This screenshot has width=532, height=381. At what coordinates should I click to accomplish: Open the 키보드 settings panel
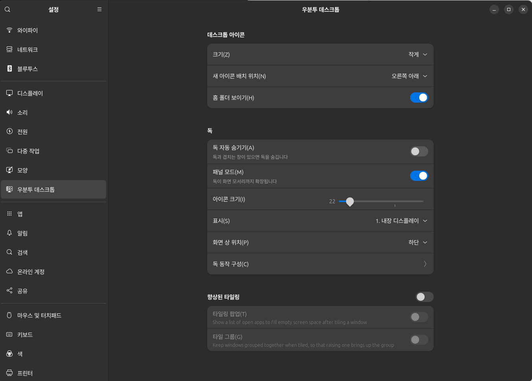click(x=53, y=335)
